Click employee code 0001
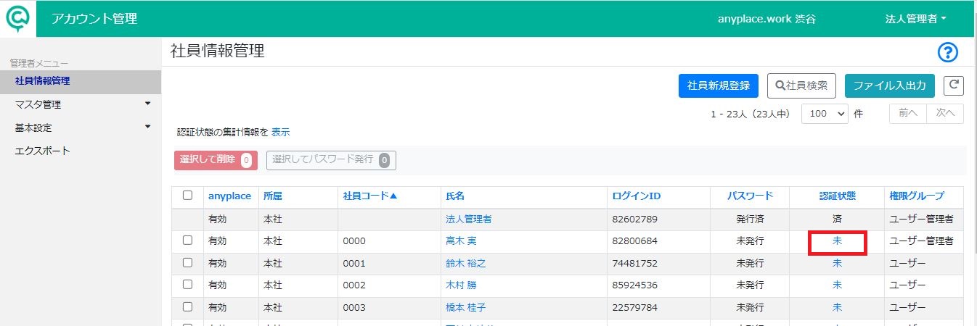 click(x=354, y=263)
